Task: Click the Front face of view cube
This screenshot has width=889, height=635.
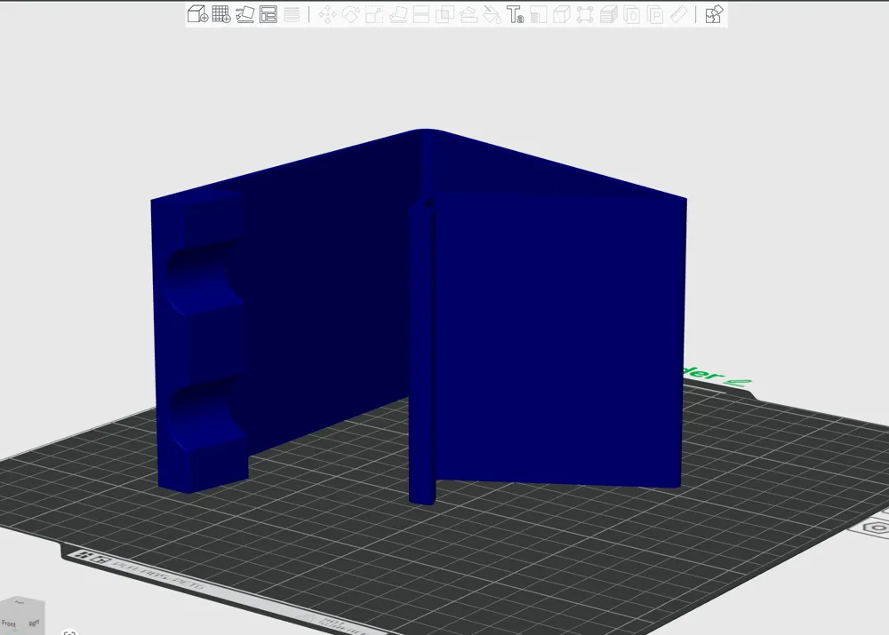Action: tap(9, 623)
